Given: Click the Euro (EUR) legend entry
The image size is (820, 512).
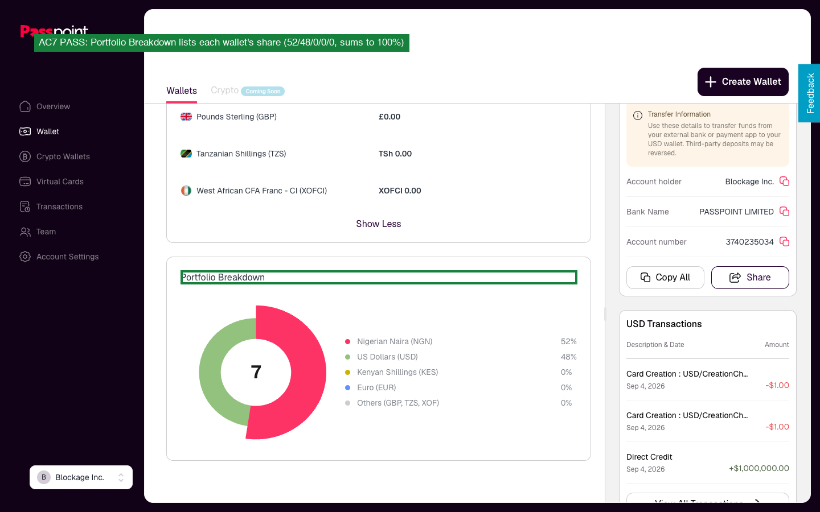Looking at the screenshot, I should click(461, 387).
